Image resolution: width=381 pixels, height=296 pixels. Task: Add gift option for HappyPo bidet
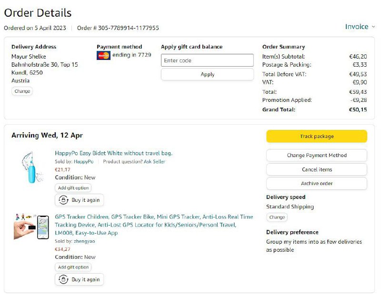tap(73, 188)
